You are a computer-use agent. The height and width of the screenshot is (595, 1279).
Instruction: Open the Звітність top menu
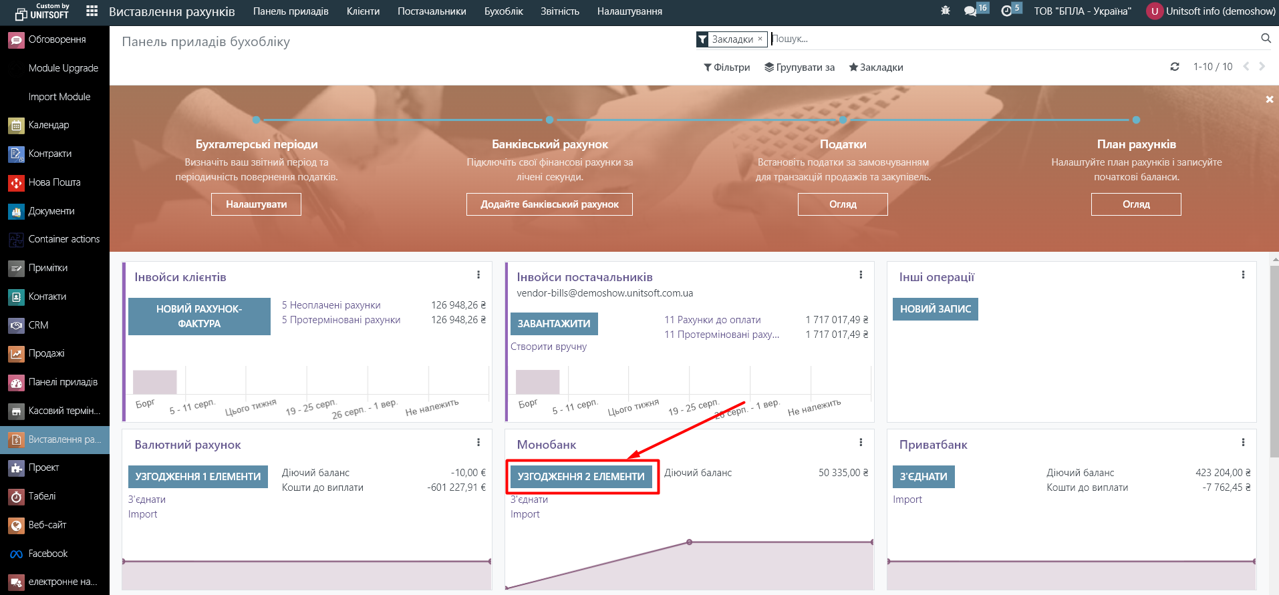tap(559, 11)
